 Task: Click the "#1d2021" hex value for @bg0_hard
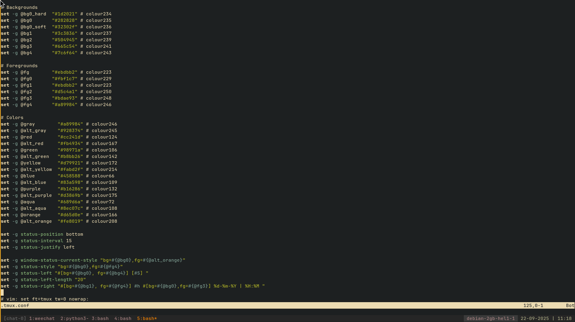tap(65, 14)
